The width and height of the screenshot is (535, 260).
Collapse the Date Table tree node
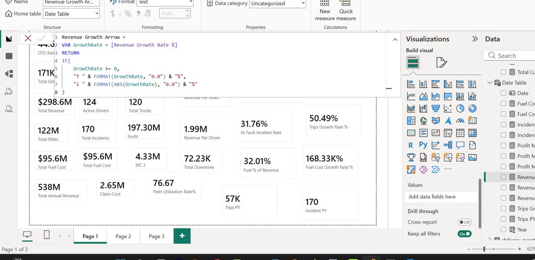(x=490, y=83)
